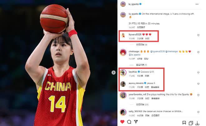The width and height of the screenshot is (206, 126).
Task: Like layshiac's Gooooo Li comment
Action: point(198,72)
